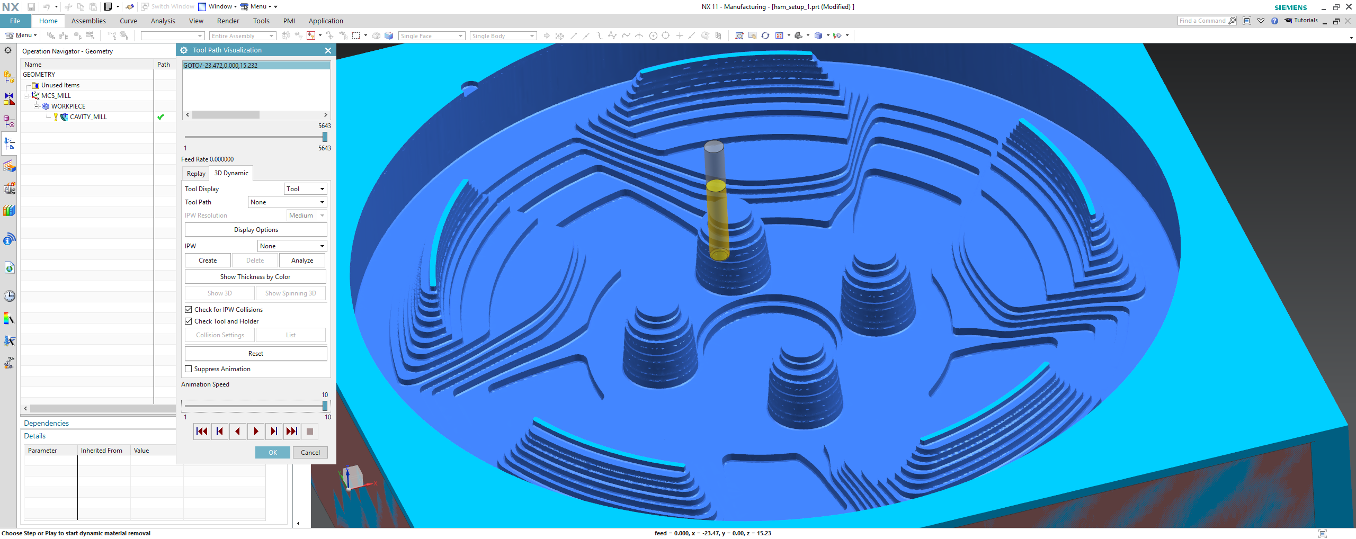Open the Render ribbon tab
This screenshot has width=1356, height=539.
[x=228, y=21]
